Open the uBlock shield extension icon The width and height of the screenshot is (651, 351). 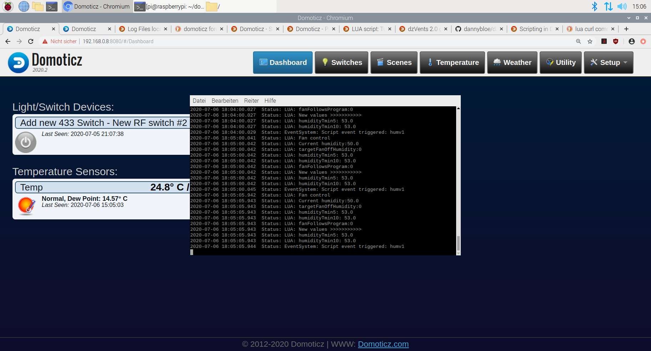[616, 41]
